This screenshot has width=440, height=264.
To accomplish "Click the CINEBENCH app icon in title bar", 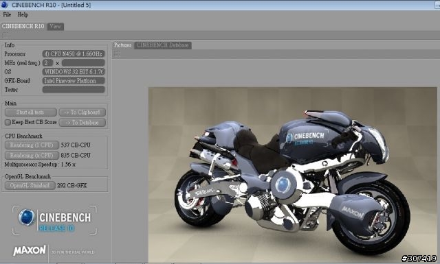I will click(x=5, y=5).
